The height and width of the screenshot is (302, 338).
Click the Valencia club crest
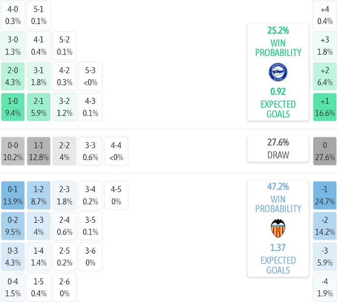[x=278, y=229]
